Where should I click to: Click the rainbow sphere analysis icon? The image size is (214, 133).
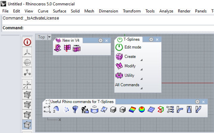[142, 109]
